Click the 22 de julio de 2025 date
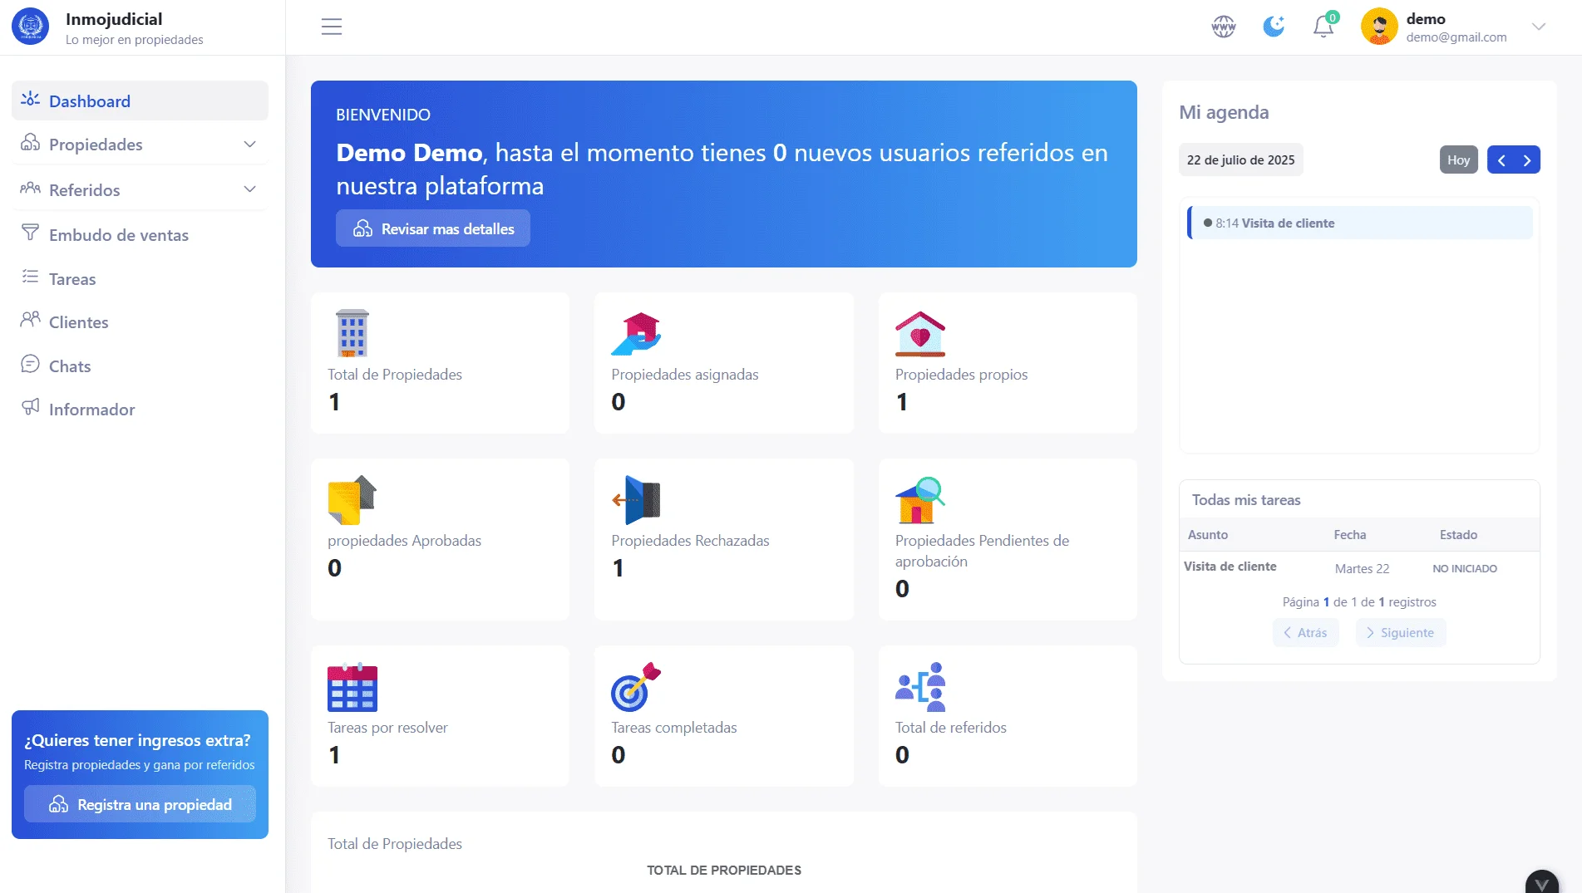This screenshot has height=893, width=1582. (x=1240, y=159)
